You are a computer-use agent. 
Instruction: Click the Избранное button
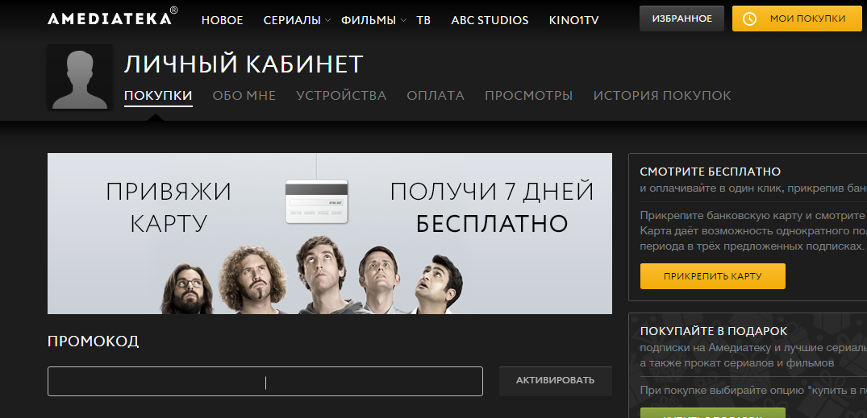pos(682,19)
